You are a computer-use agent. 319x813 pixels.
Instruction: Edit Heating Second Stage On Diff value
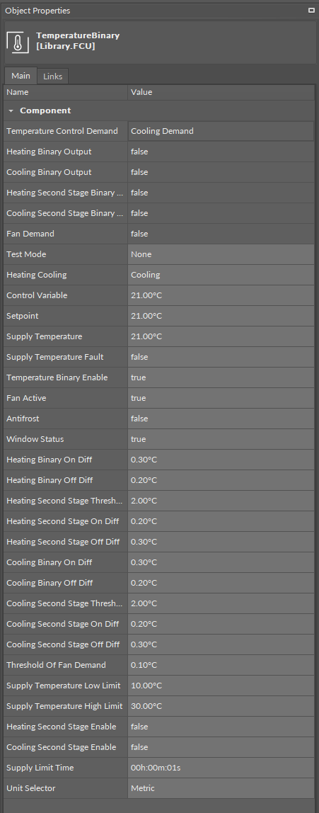221,521
